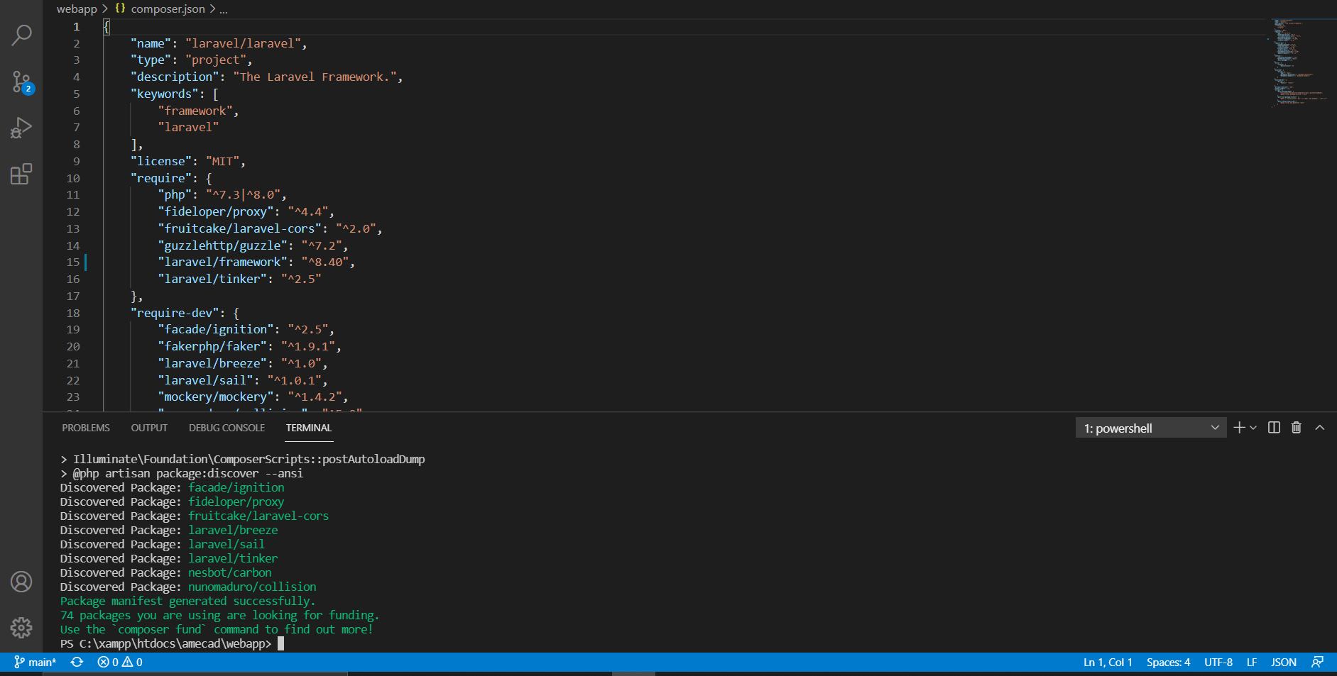
Task: Click the webapp breadcrumb segment
Action: (x=76, y=9)
